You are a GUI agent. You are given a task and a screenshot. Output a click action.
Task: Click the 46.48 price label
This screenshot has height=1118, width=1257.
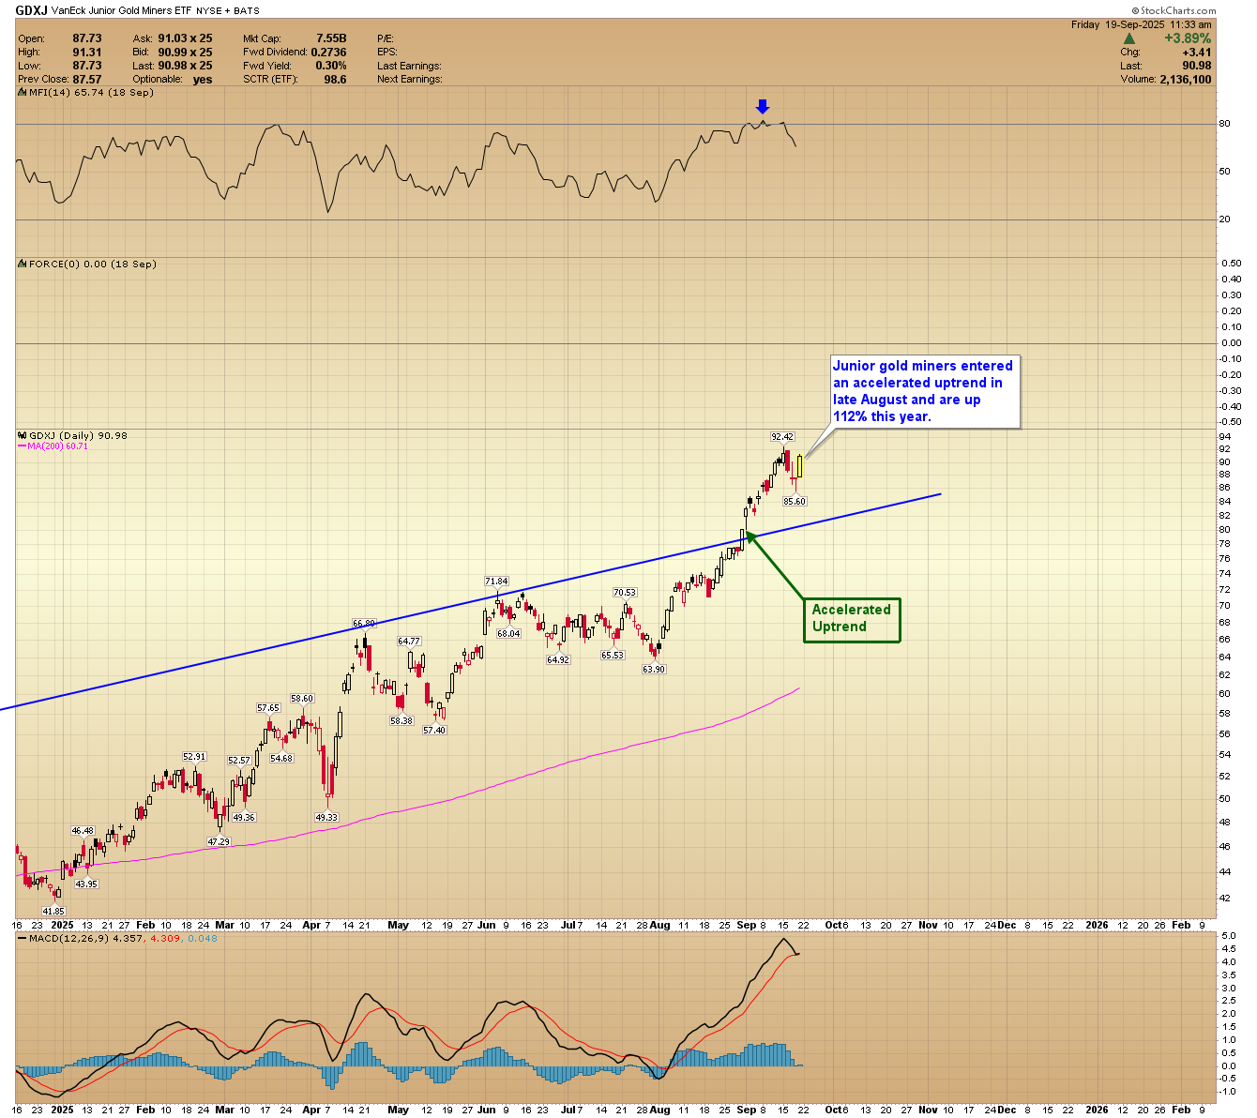point(83,831)
